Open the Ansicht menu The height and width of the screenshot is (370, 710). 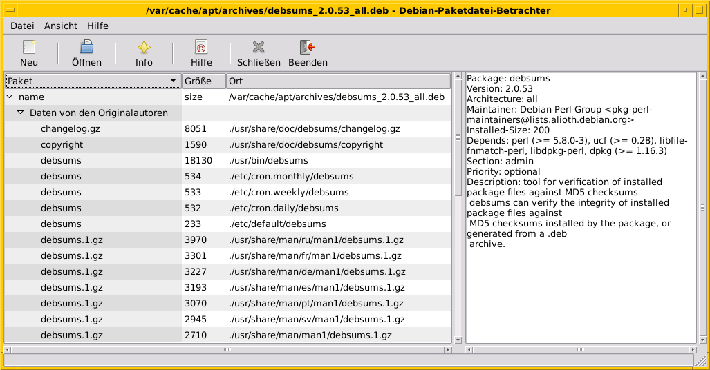point(61,26)
